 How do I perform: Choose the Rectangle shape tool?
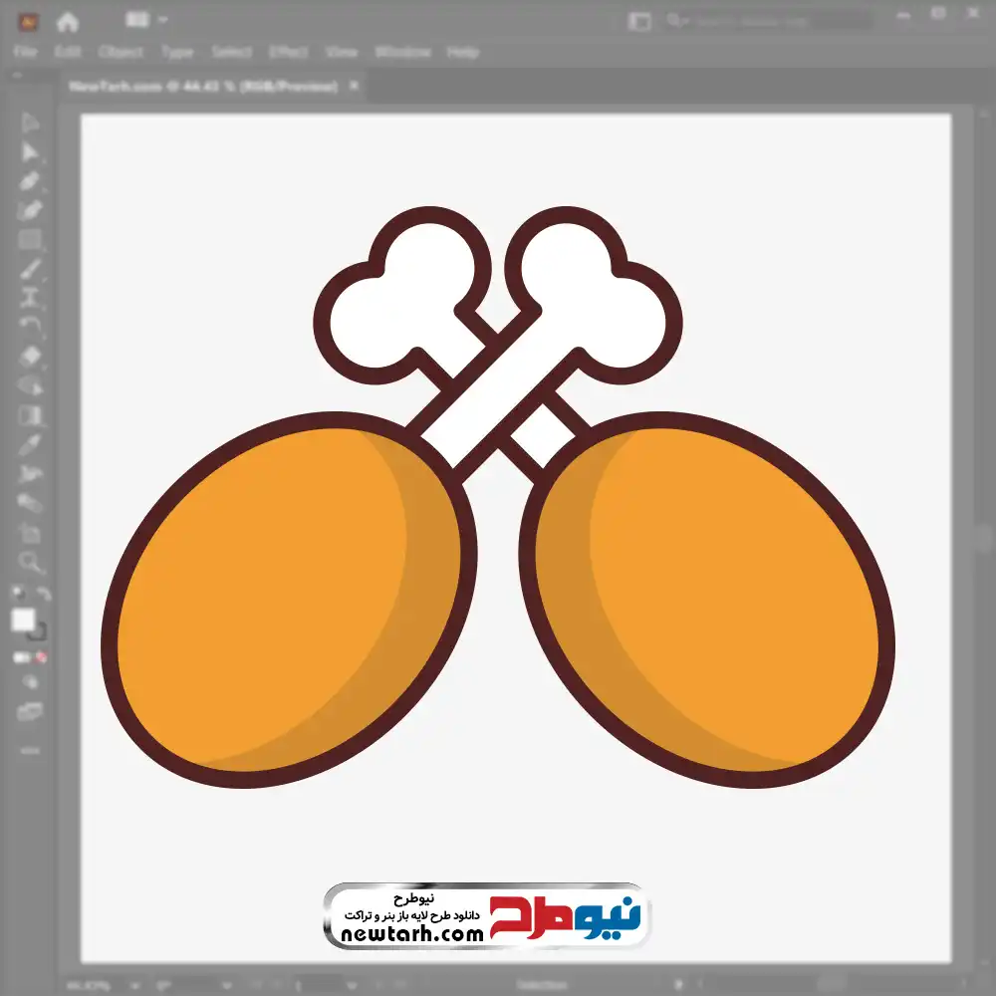click(31, 239)
